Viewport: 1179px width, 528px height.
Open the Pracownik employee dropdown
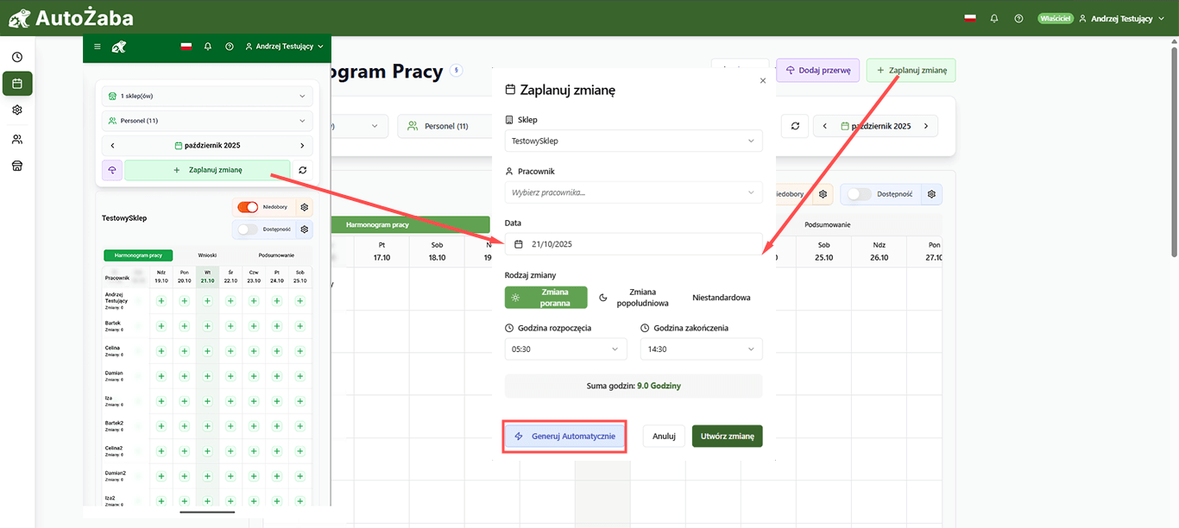tap(633, 192)
